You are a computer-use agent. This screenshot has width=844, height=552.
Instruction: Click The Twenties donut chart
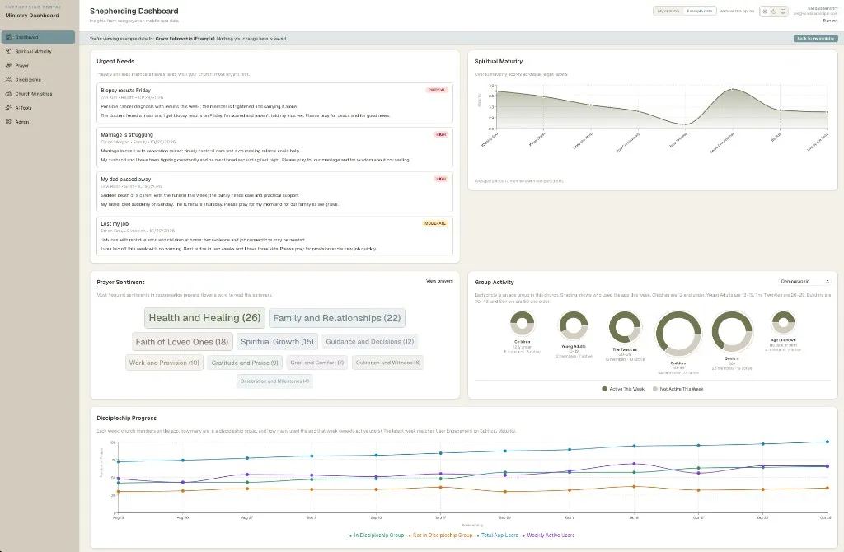pyautogui.click(x=625, y=327)
